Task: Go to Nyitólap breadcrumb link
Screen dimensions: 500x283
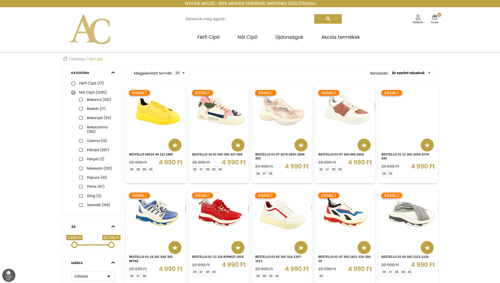Action: [78, 59]
